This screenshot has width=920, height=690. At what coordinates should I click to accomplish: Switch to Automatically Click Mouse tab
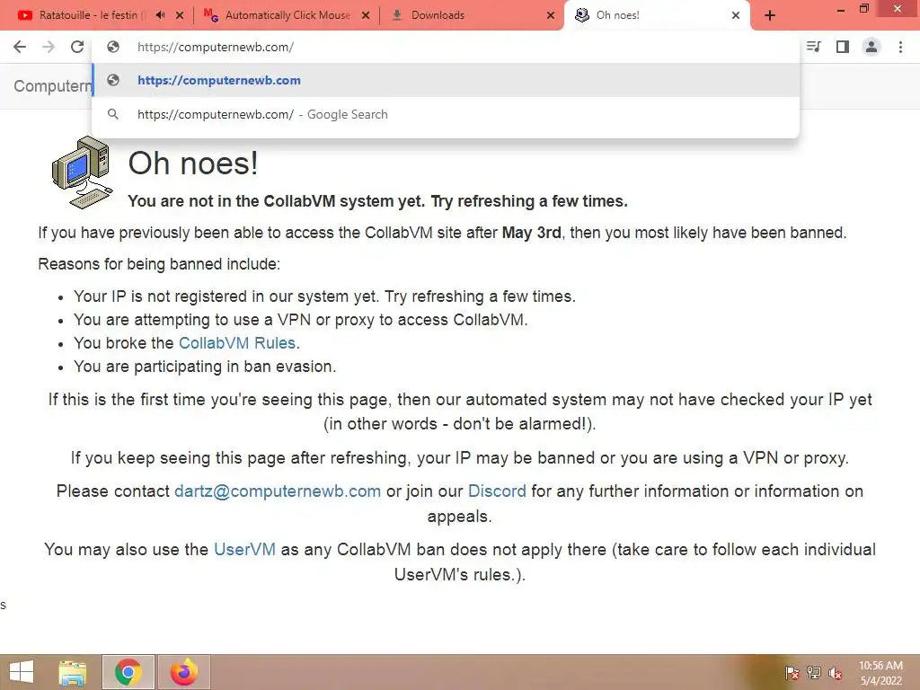pos(287,15)
